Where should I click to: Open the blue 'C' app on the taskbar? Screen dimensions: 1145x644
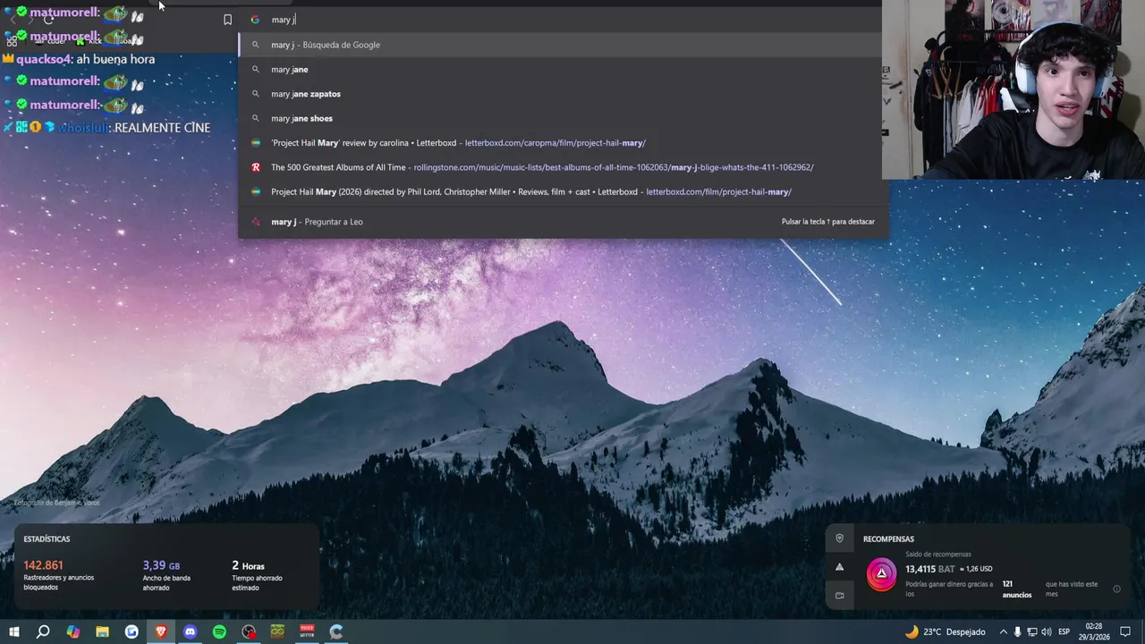[x=336, y=631]
